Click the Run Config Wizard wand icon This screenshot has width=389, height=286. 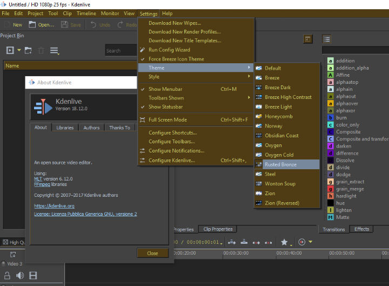coord(143,50)
